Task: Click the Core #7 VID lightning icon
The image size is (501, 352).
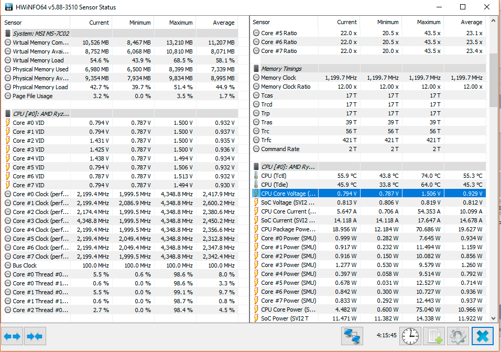Action: point(8,185)
